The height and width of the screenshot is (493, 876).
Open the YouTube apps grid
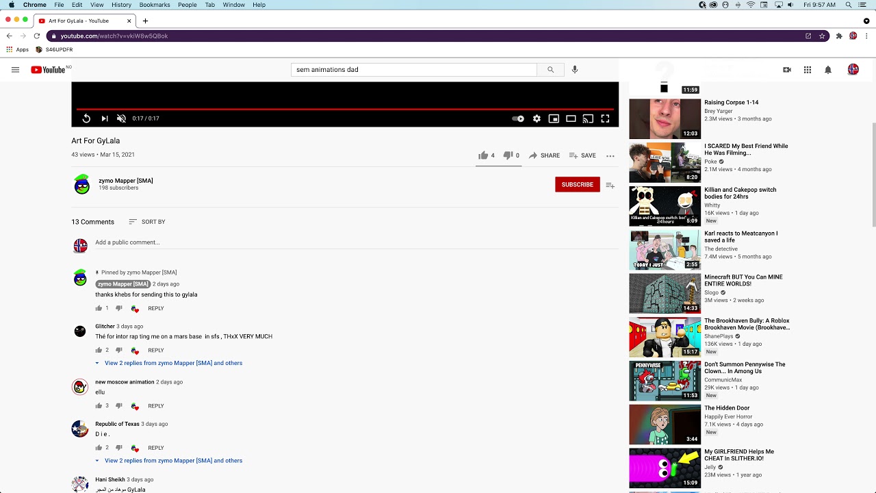pos(808,70)
